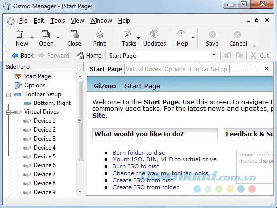Click the Open toolbar icon

point(46,34)
